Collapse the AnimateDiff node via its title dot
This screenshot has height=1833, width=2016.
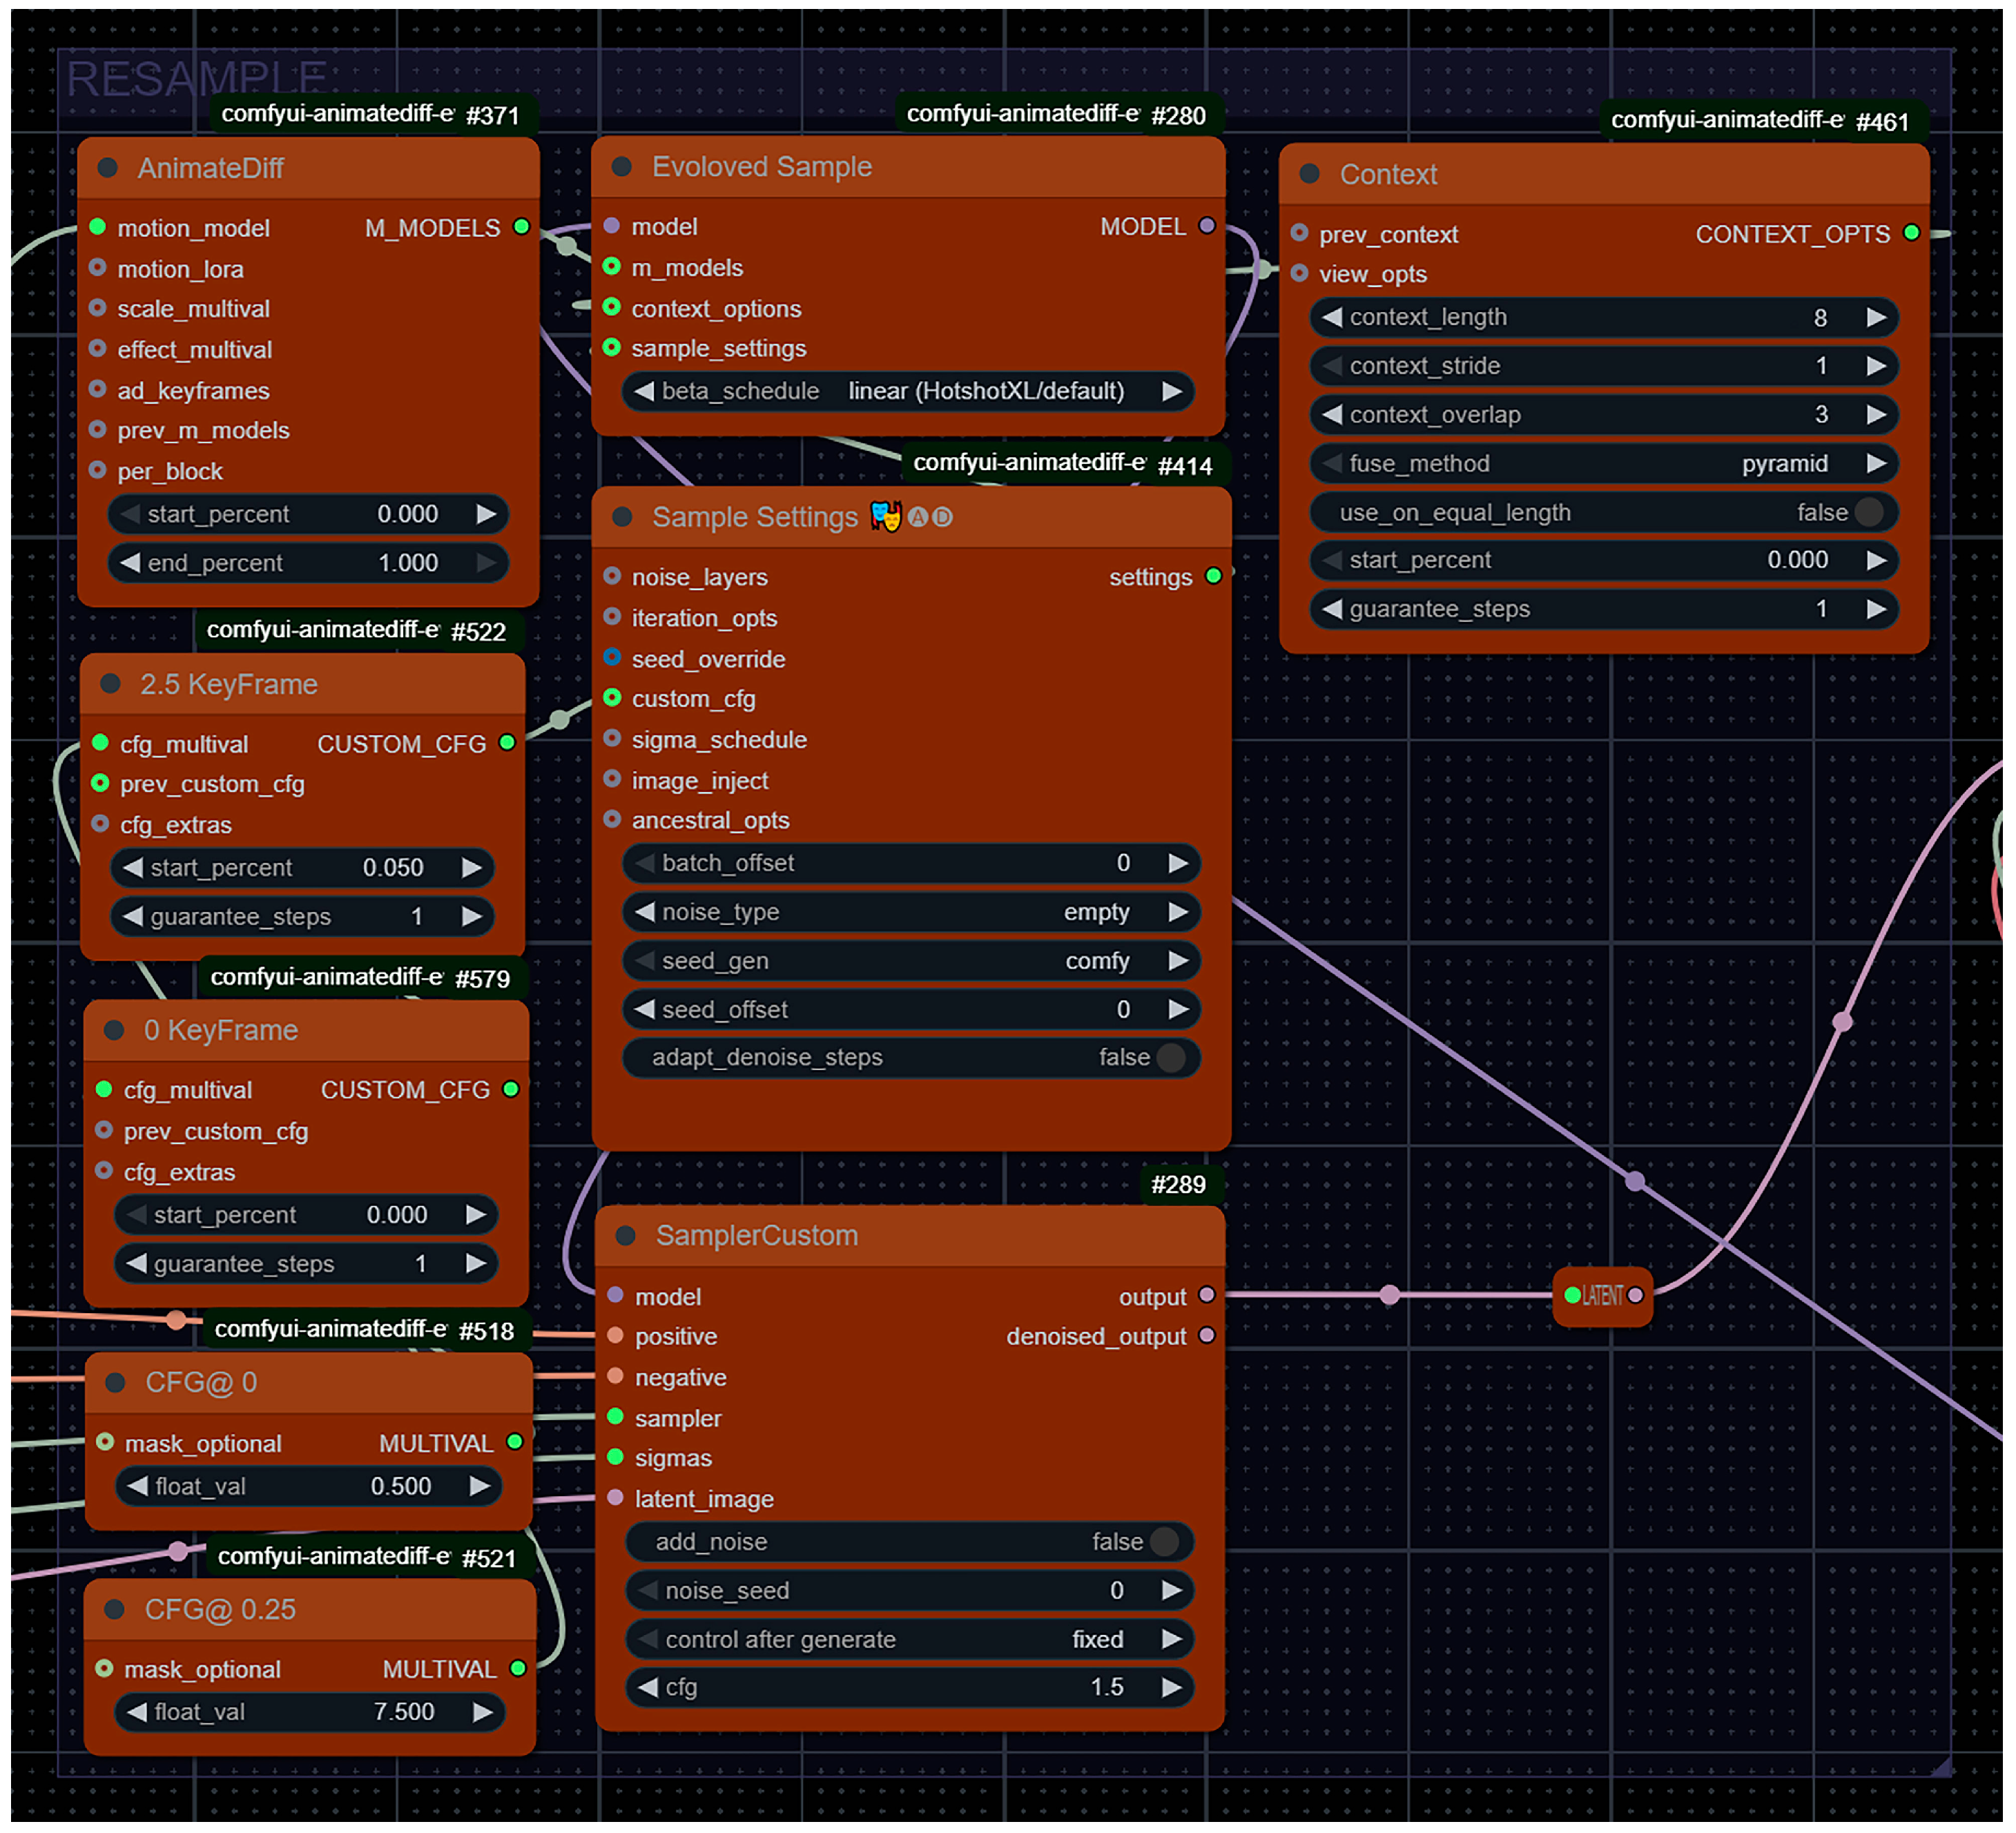click(x=108, y=168)
